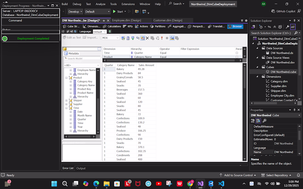
Task: Click the calculator icon in the query toolbar
Action: [x=128, y=38]
